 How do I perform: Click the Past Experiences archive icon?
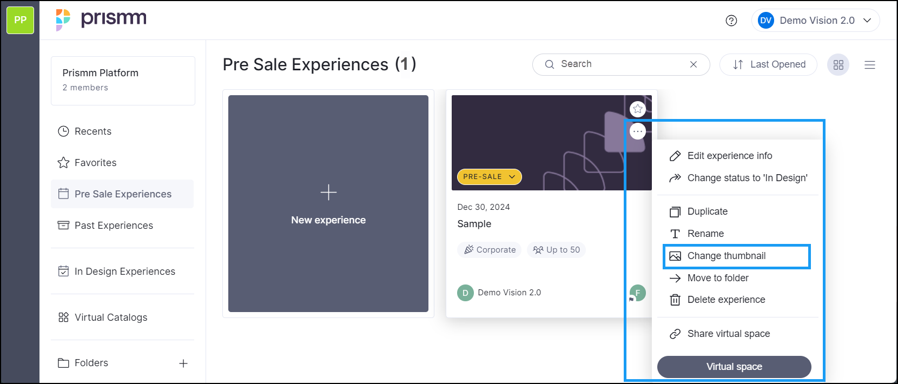click(63, 225)
